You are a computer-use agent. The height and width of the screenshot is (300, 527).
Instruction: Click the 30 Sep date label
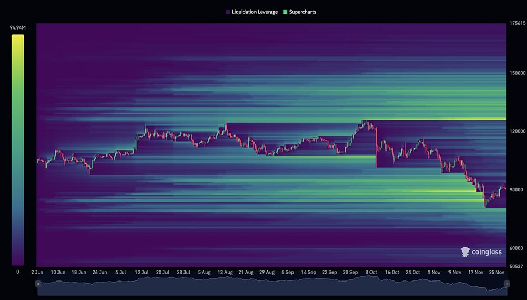point(350,273)
